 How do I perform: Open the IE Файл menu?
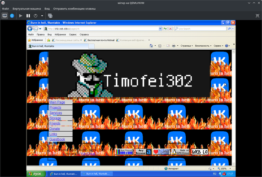click(x=31, y=35)
